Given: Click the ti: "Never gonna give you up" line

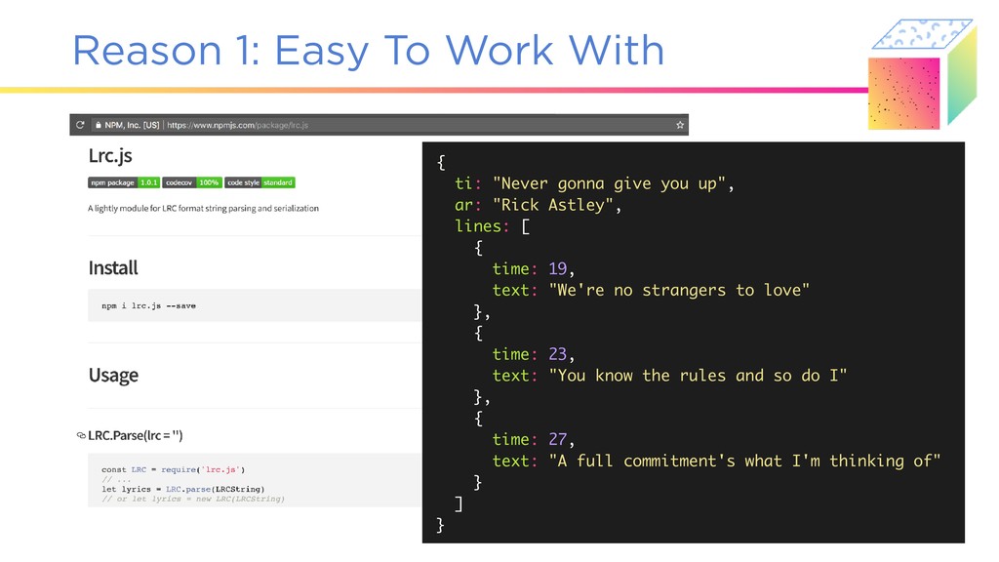Looking at the screenshot, I should (x=594, y=183).
